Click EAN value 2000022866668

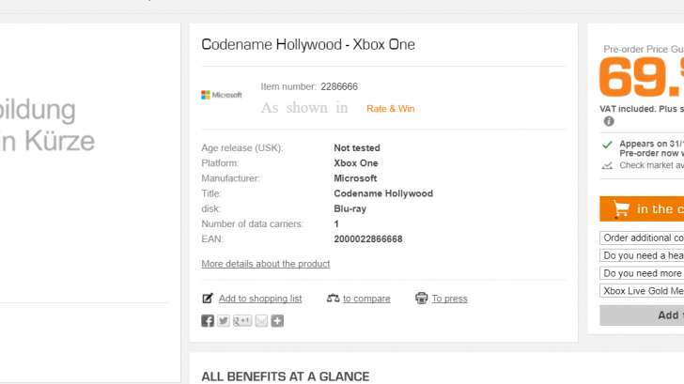click(x=368, y=238)
